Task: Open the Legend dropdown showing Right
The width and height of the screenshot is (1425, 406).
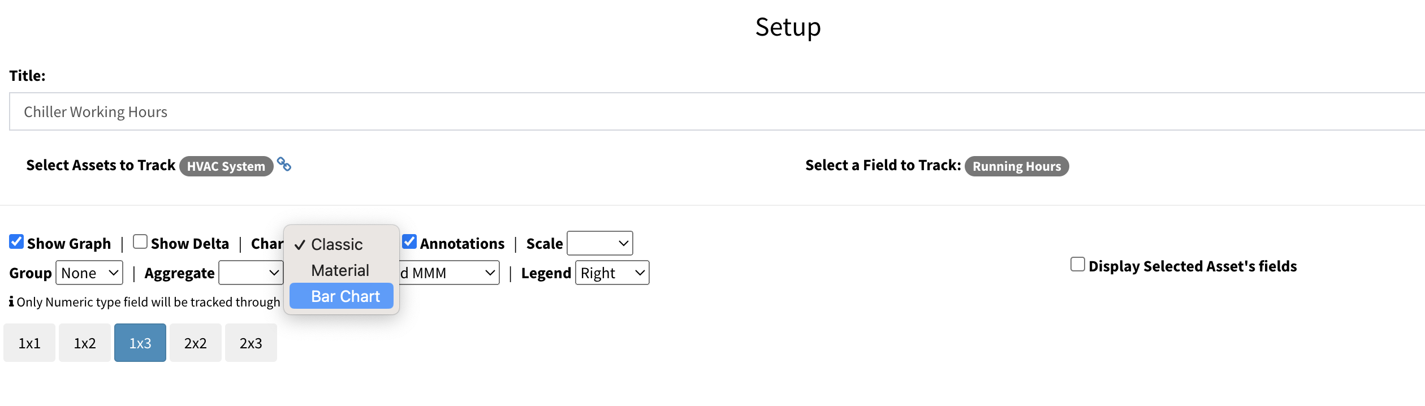Action: point(612,273)
